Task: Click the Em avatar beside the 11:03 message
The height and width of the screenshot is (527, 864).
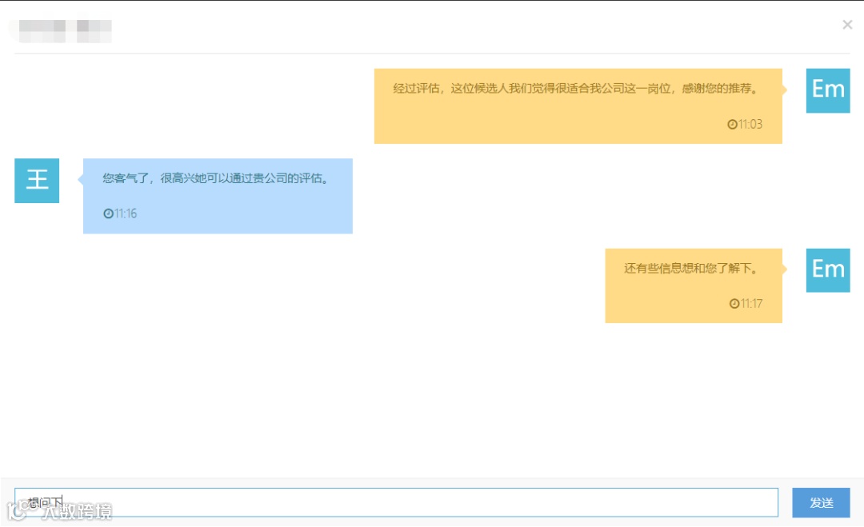Action: click(828, 91)
